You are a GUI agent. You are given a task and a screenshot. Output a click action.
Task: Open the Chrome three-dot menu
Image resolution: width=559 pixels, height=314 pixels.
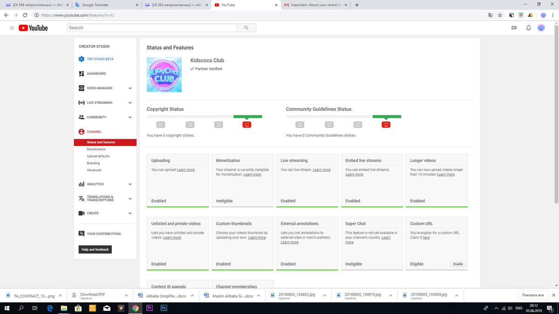(552, 15)
